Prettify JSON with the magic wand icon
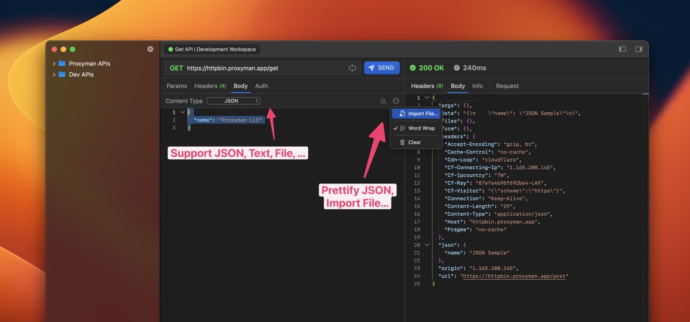The height and width of the screenshot is (322, 690). [384, 101]
